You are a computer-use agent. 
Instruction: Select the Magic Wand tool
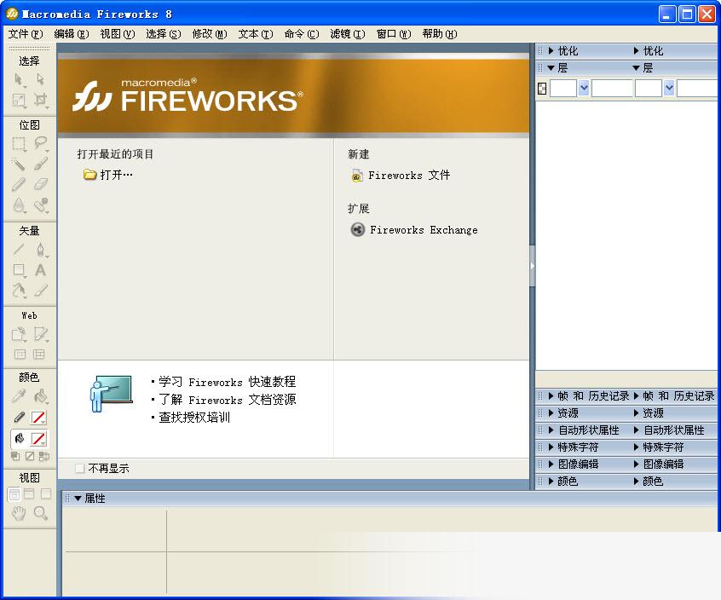point(19,164)
